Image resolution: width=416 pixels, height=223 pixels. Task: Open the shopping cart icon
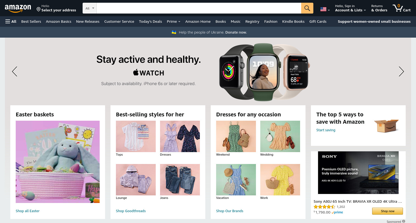[x=402, y=8]
